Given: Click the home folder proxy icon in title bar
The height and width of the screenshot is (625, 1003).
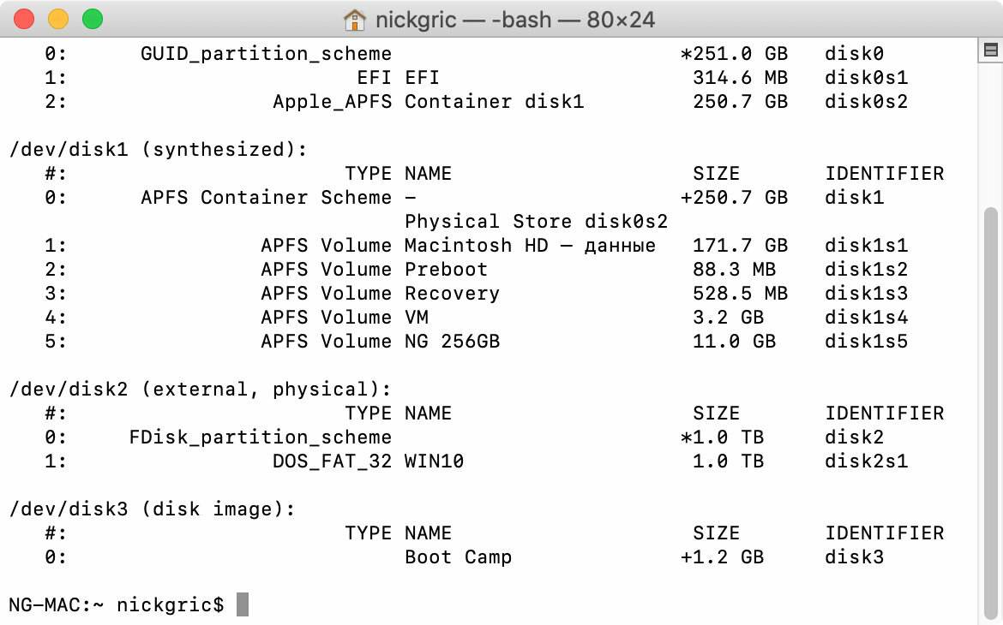Looking at the screenshot, I should click(354, 20).
